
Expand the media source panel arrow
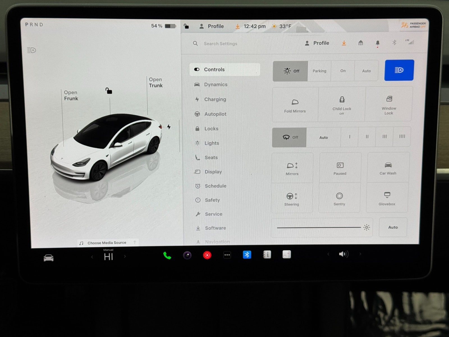(x=135, y=242)
